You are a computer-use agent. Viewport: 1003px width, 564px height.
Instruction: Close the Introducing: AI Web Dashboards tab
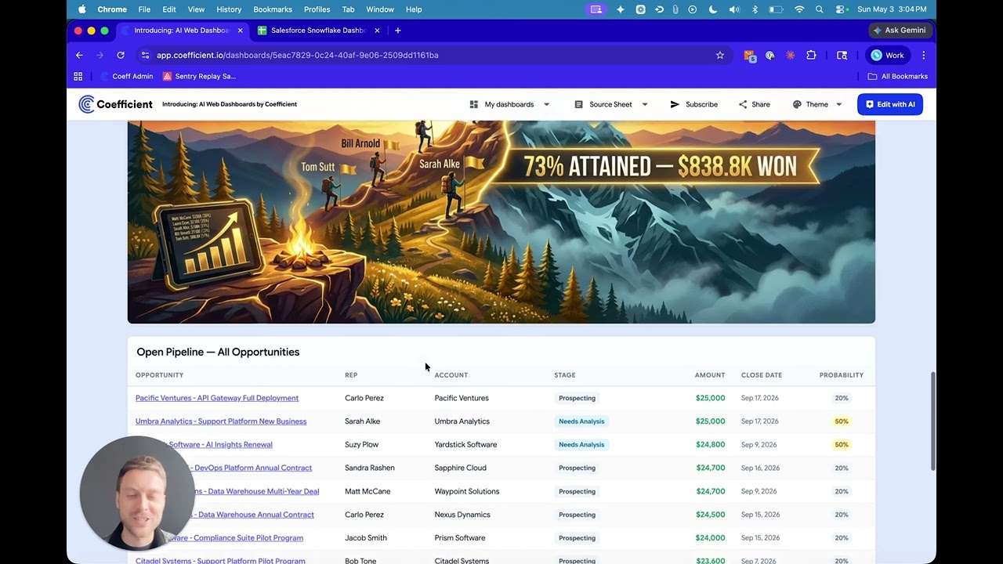point(240,30)
